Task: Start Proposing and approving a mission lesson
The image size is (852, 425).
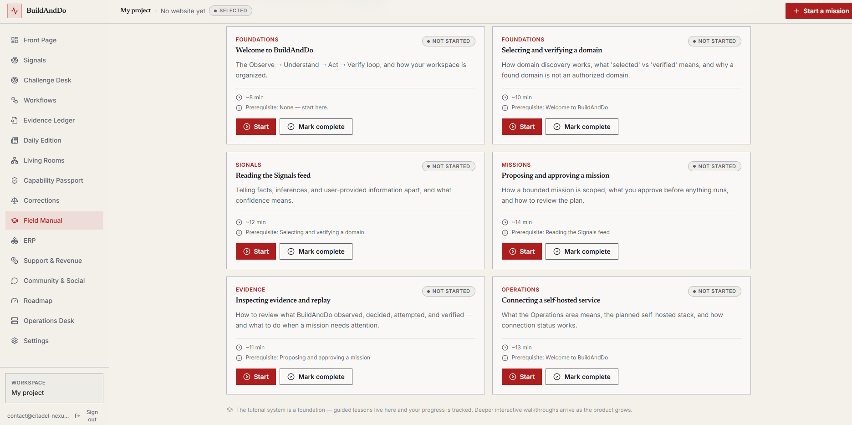Action: click(x=522, y=251)
